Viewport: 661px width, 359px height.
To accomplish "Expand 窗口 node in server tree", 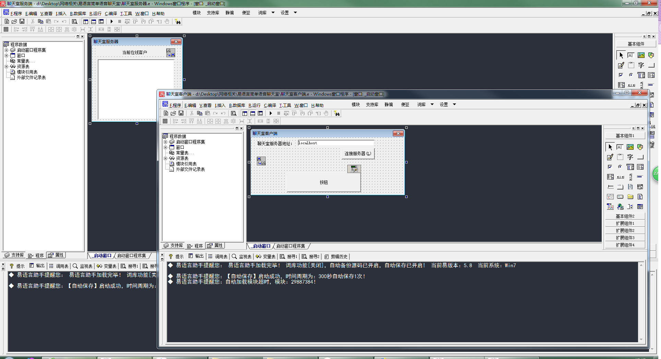I will coord(6,55).
